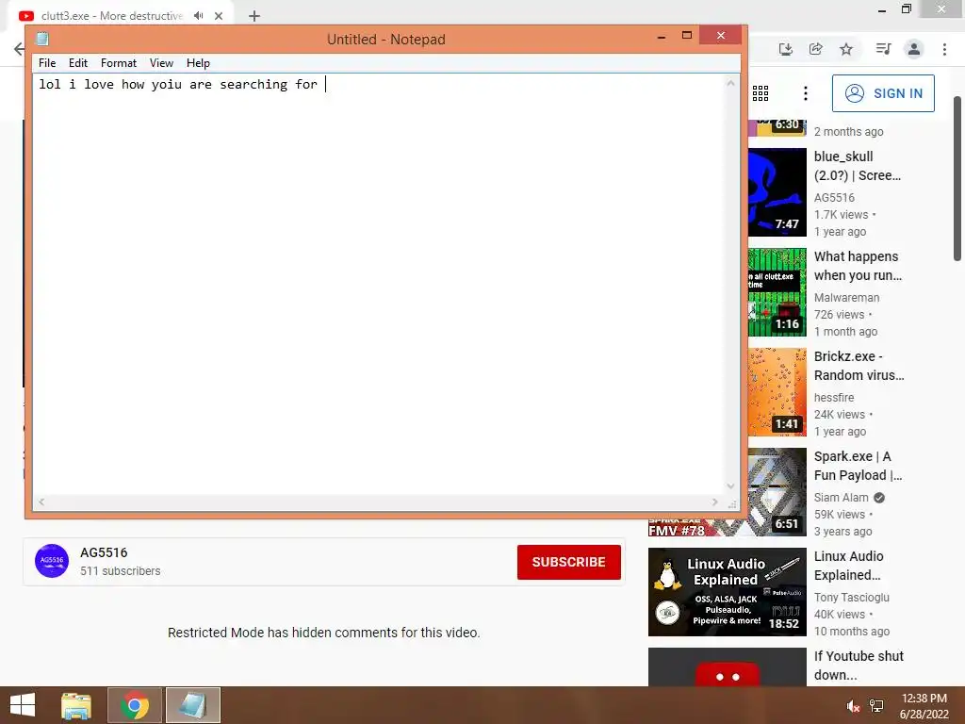The image size is (965, 724).
Task: Open the Chrome profile avatar
Action: [914, 49]
